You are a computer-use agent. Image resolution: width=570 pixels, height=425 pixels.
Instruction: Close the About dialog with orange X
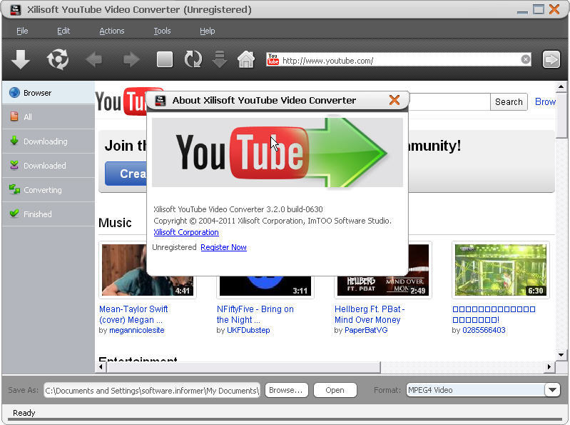click(x=395, y=100)
